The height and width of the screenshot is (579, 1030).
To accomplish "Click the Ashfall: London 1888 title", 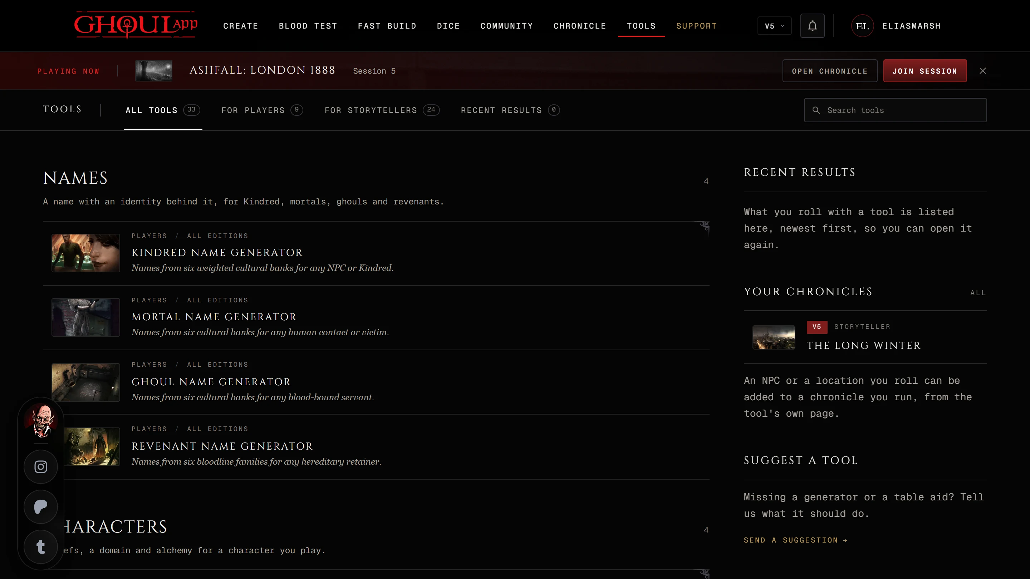I will click(262, 70).
